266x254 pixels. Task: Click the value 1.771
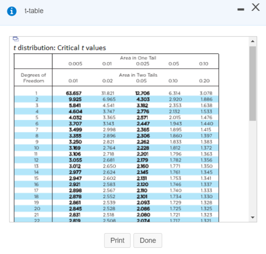175,166
